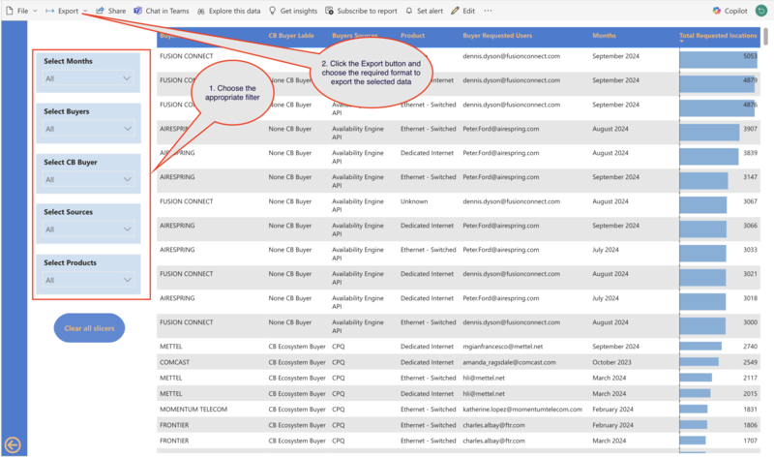
Task: Expand the Select Months dropdown
Action: 89,78
